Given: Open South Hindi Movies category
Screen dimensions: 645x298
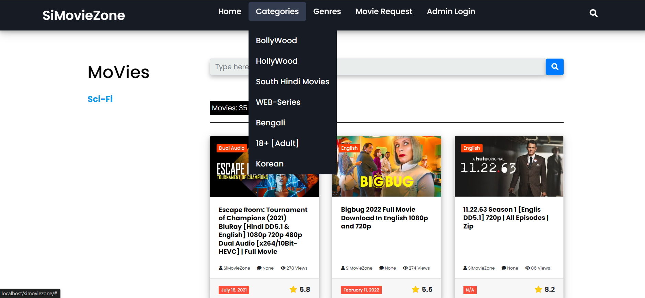Looking at the screenshot, I should (292, 82).
